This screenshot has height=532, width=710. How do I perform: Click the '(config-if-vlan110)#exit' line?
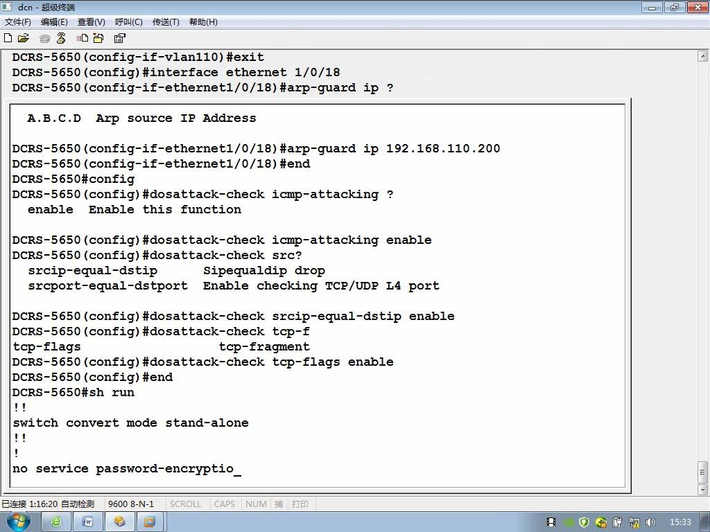138,57
